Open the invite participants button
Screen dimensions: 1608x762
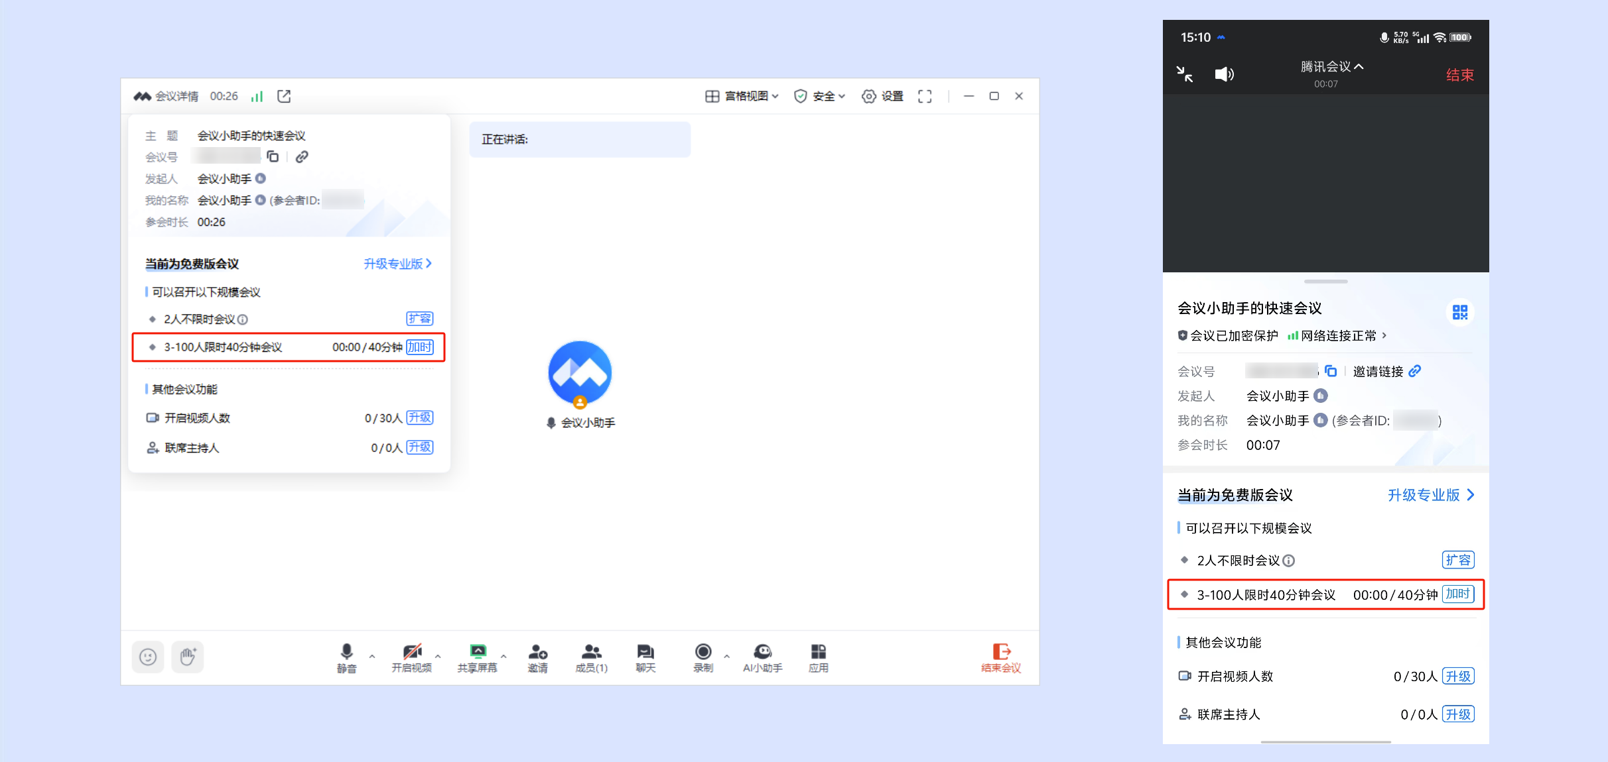pyautogui.click(x=538, y=658)
